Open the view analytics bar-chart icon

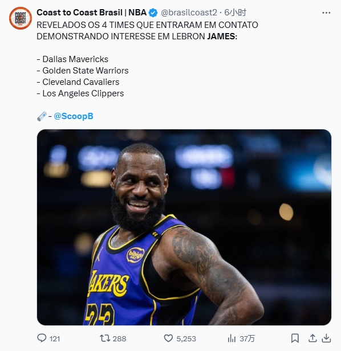232,338
